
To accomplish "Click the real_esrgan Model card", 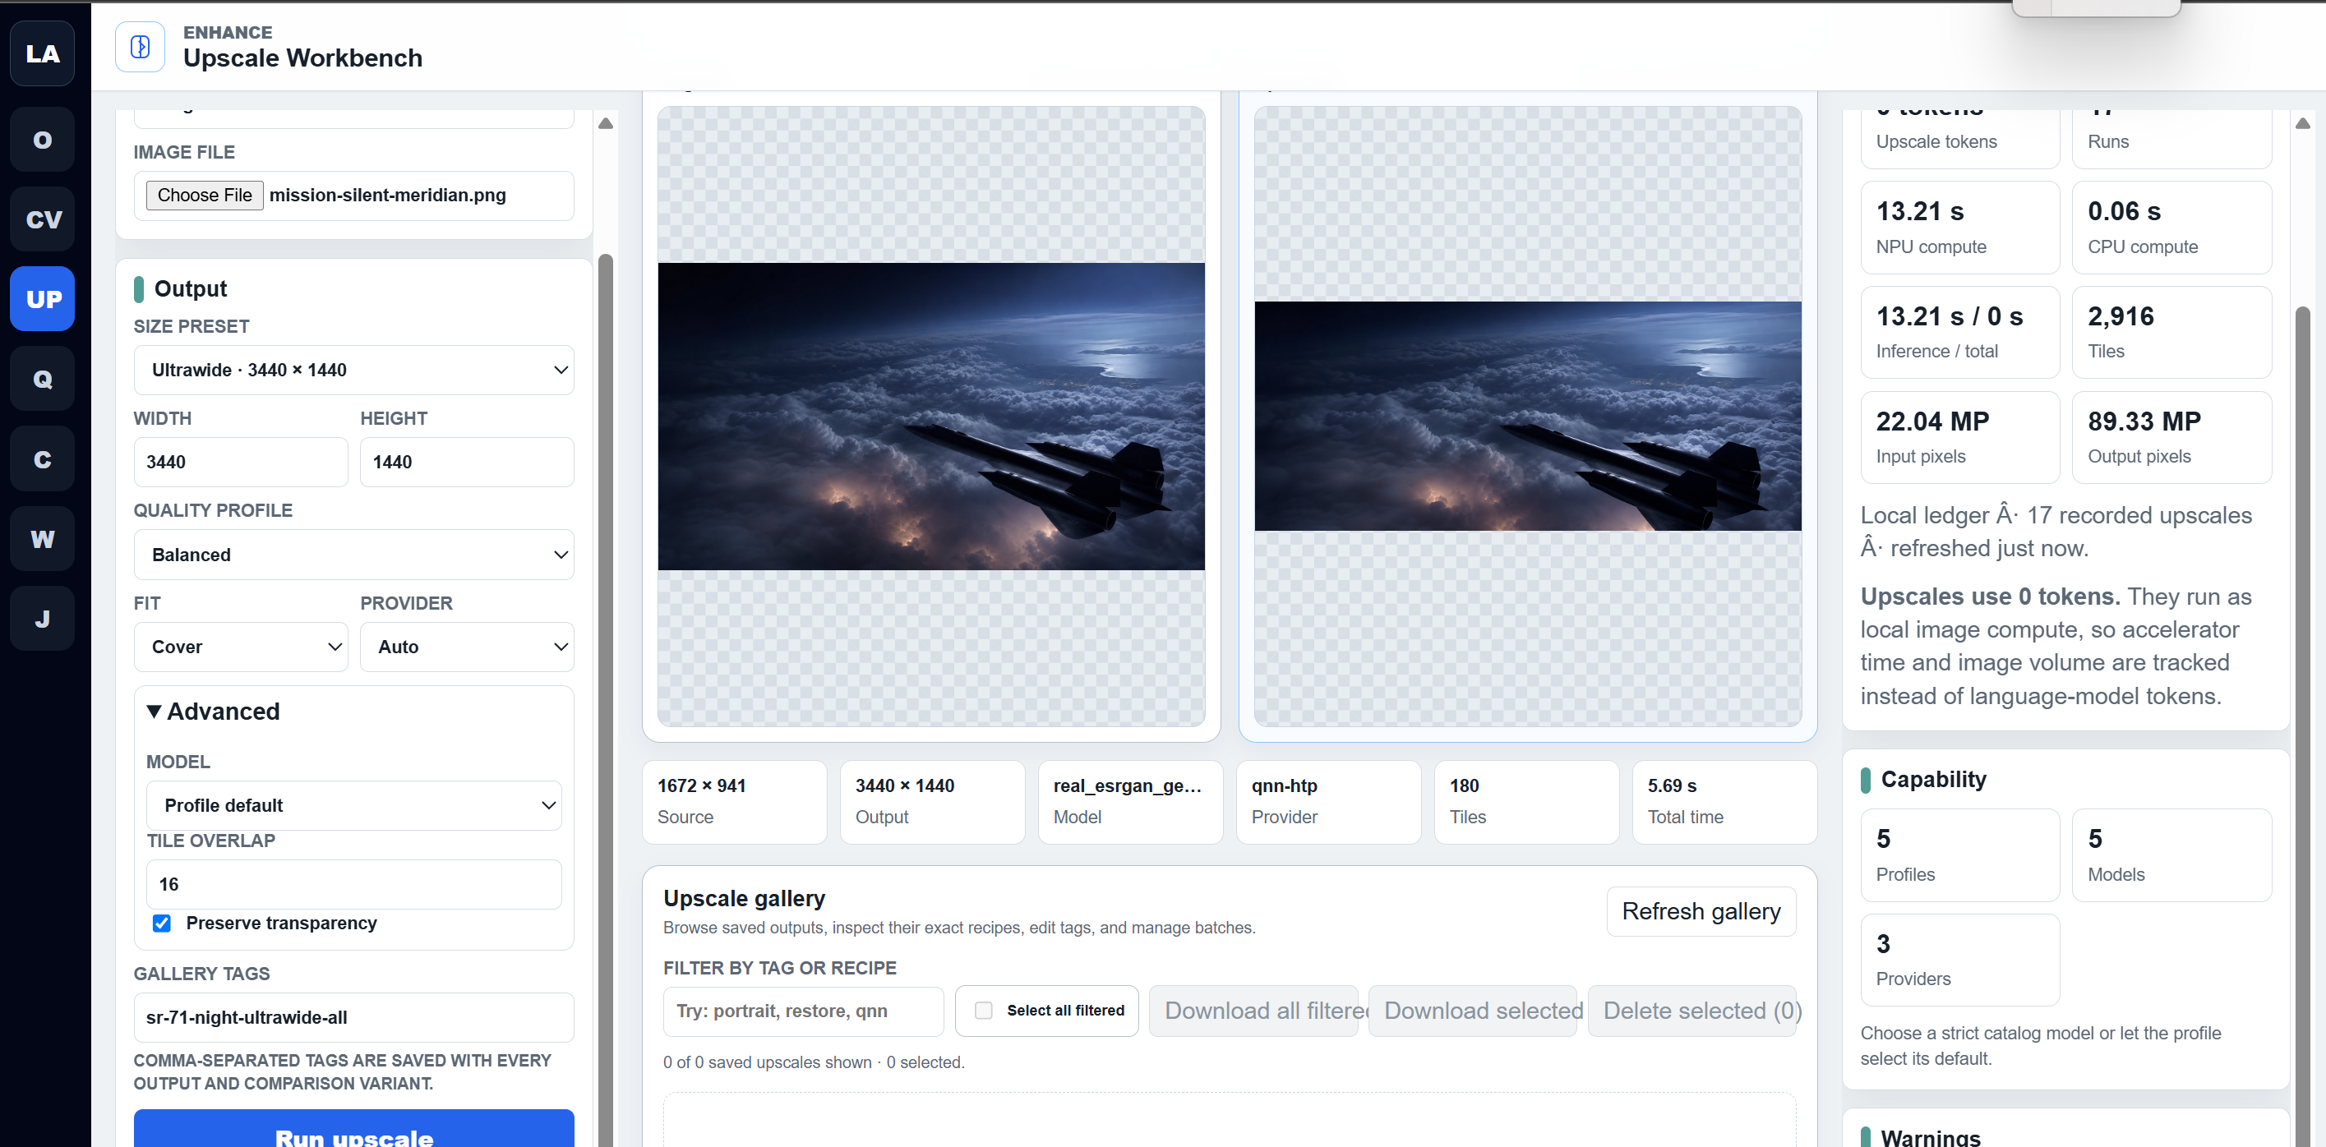I will pos(1130,802).
